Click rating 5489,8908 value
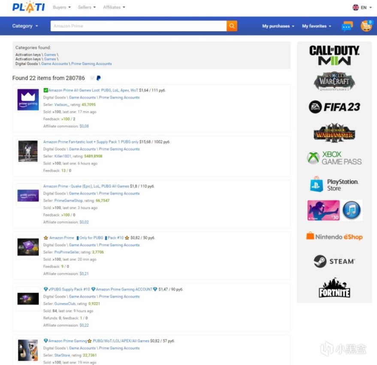377x365 pixels. coord(93,156)
